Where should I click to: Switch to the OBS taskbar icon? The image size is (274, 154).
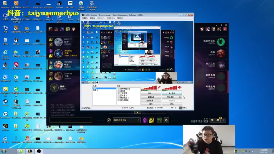[x=39, y=151]
